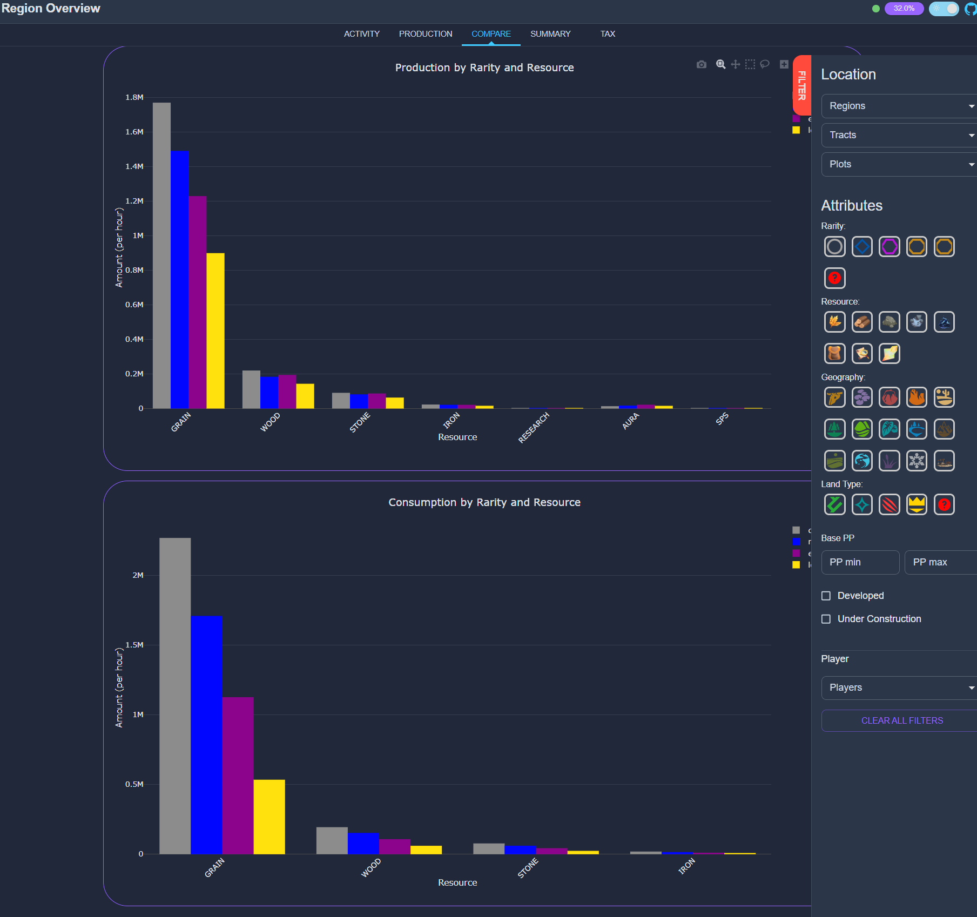Download the production chart with camera icon

[x=701, y=64]
